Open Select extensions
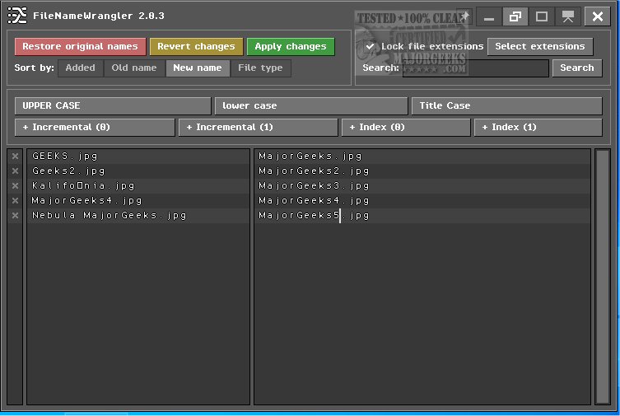The height and width of the screenshot is (416, 620). [540, 47]
